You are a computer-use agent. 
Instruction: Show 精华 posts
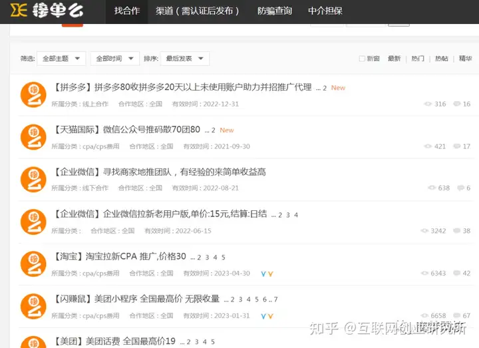(465, 59)
